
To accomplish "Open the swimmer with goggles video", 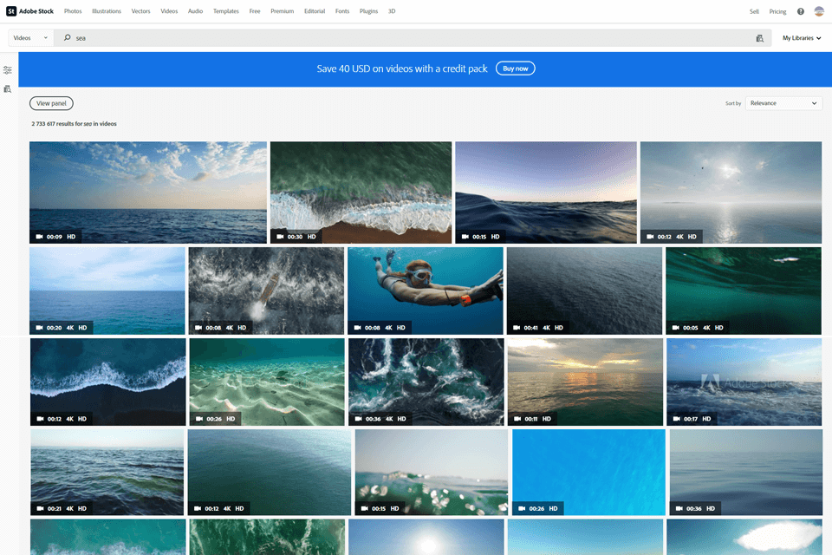I will click(425, 291).
